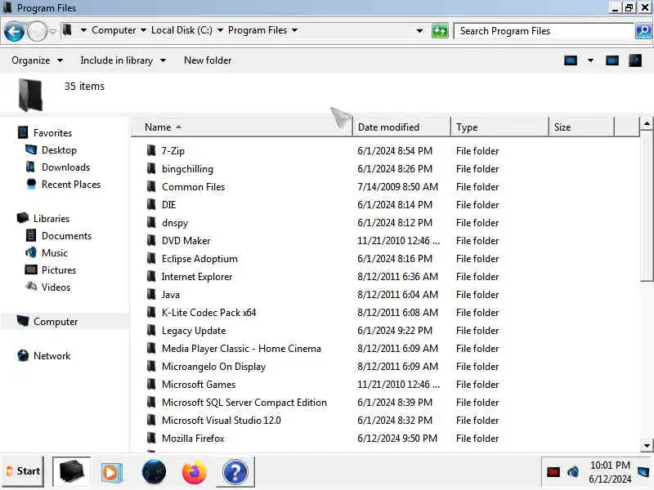Select the dnspy folder icon
The width and height of the screenshot is (654, 490).
point(151,222)
